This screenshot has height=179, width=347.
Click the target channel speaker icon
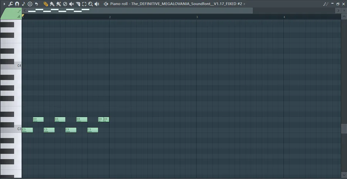[x=106, y=4]
